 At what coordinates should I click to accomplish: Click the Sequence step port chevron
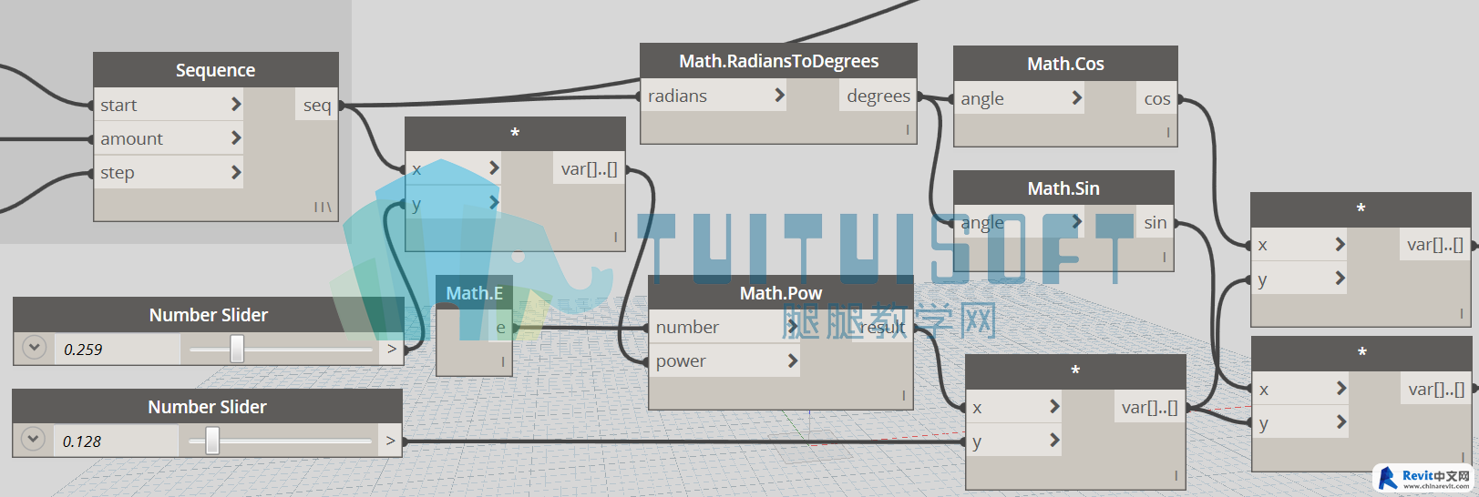tap(236, 172)
